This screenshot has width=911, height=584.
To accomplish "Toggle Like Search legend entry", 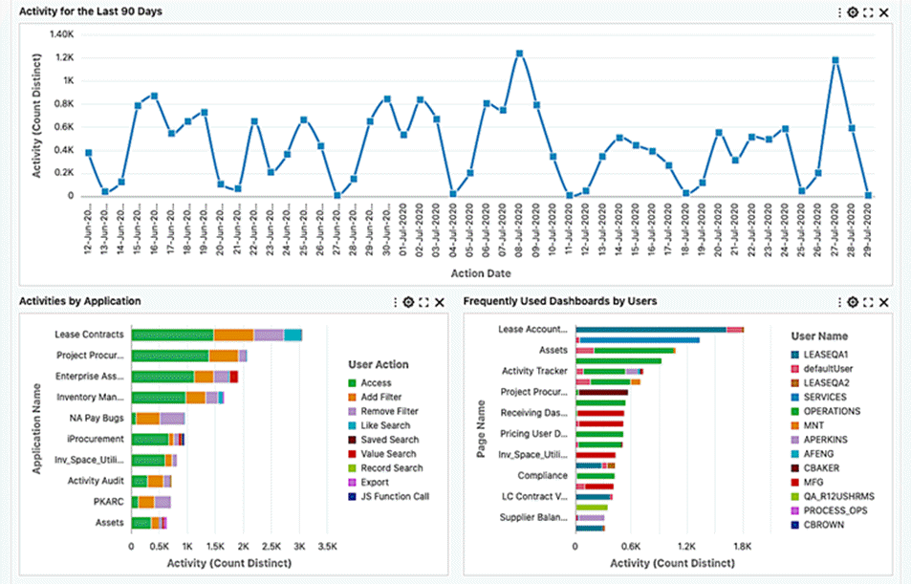I will (x=379, y=425).
